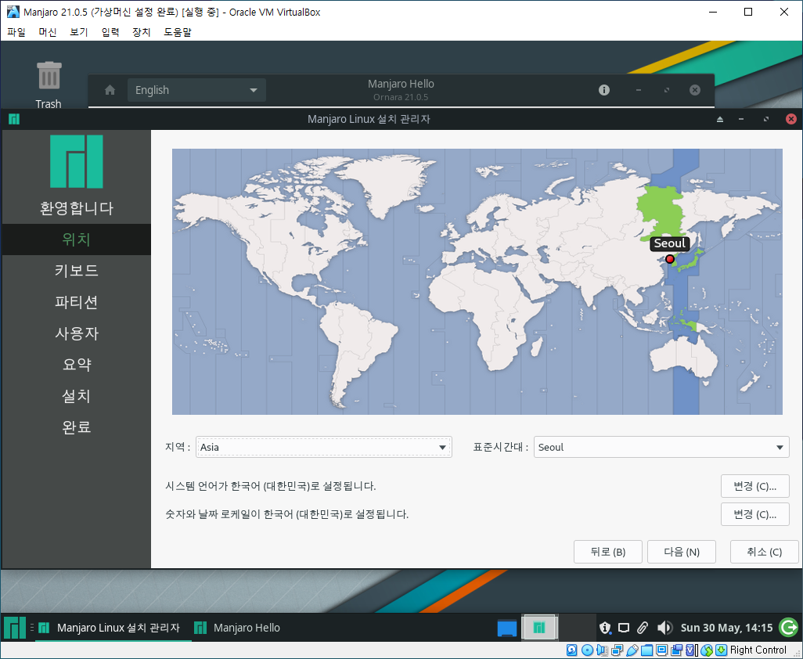
Task: Click the VirtualBox network status icon
Action: click(617, 650)
